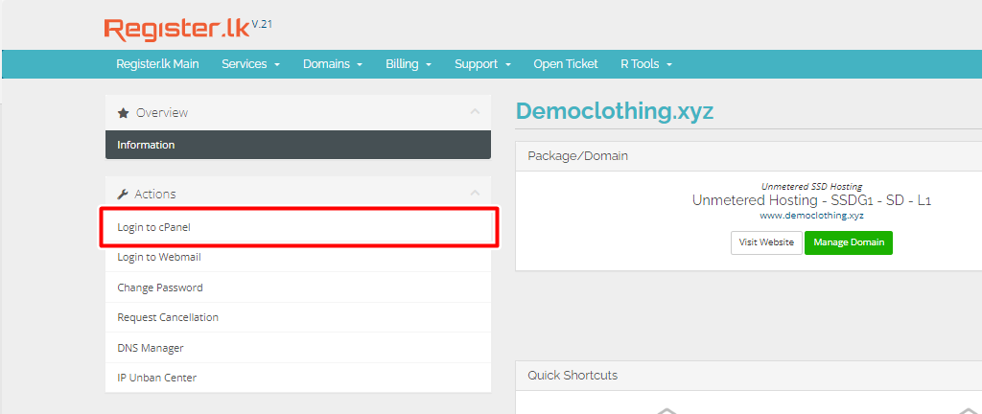Choose Request Cancellation
Viewport: 982px width, 414px height.
298,317
